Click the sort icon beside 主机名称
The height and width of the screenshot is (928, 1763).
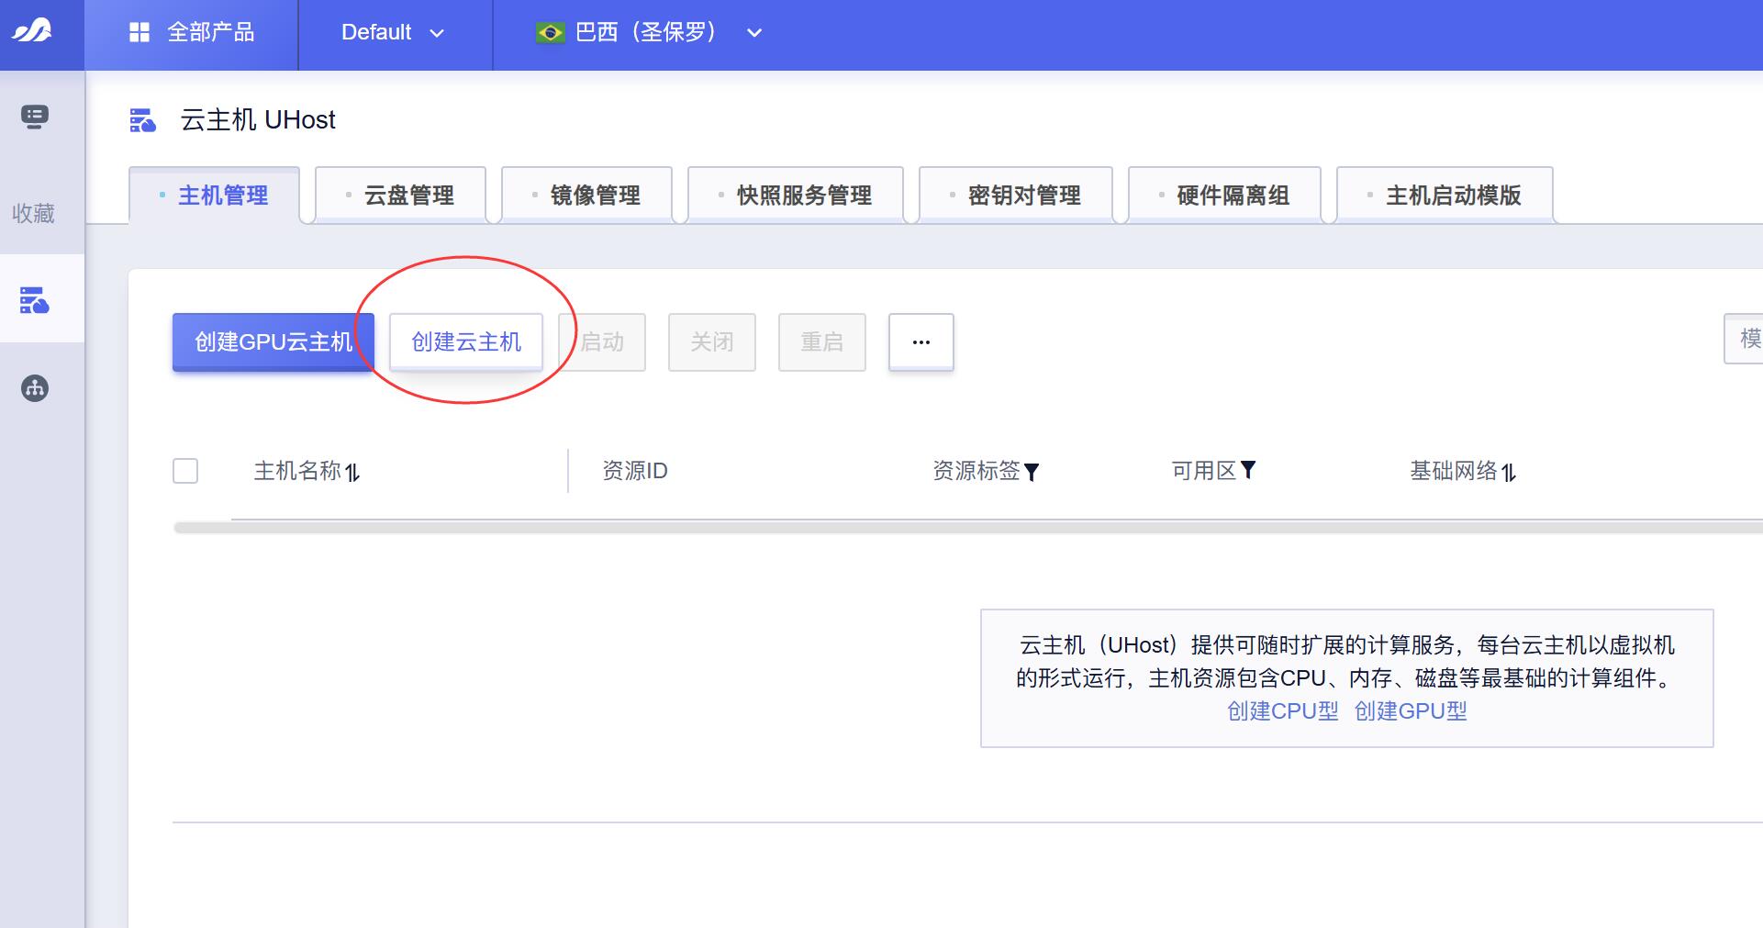[x=353, y=473]
